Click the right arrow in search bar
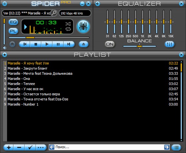 pyautogui.click(x=167, y=147)
